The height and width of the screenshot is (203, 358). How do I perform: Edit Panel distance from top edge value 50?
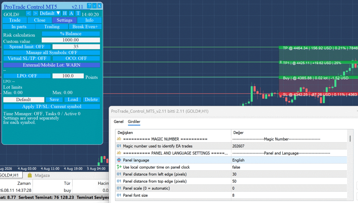coord(289,181)
